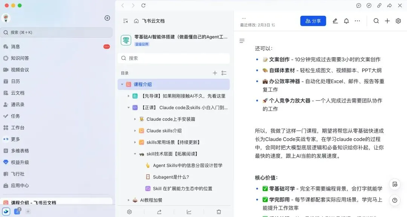
Task: Click the comment bubble icon in title bar
Action: click(359, 5)
